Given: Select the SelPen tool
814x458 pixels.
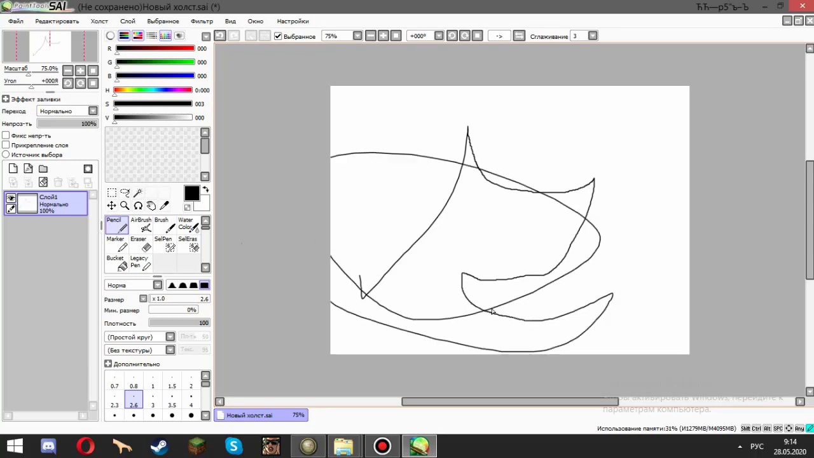Looking at the screenshot, I should coord(164,244).
